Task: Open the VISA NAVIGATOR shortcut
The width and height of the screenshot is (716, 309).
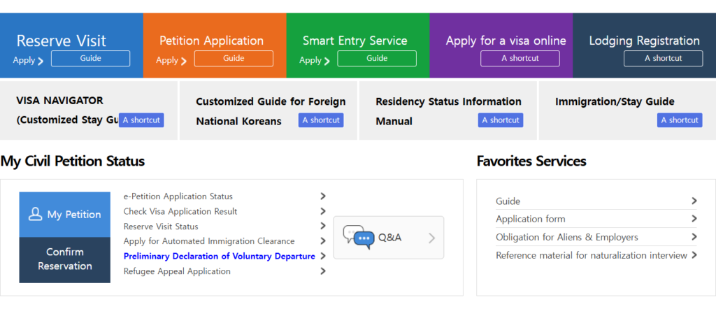Action: 141,120
